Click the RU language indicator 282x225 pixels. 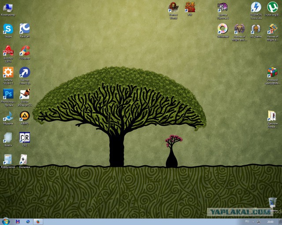pyautogui.click(x=247, y=221)
